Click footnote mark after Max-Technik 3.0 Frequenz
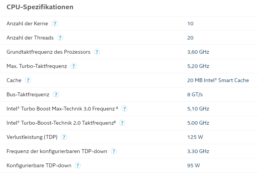Screen dimensions: 258x173 tap(117, 108)
